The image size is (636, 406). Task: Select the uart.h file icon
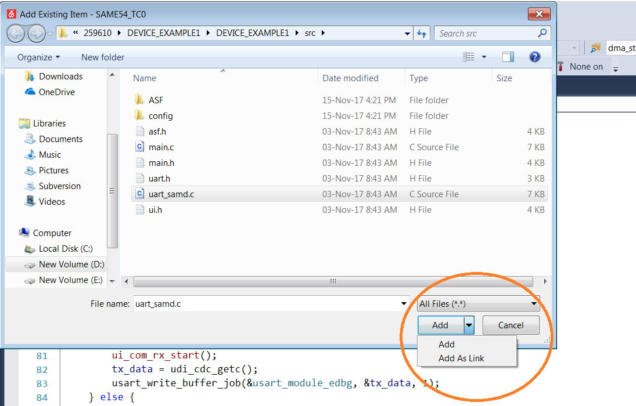(x=139, y=178)
